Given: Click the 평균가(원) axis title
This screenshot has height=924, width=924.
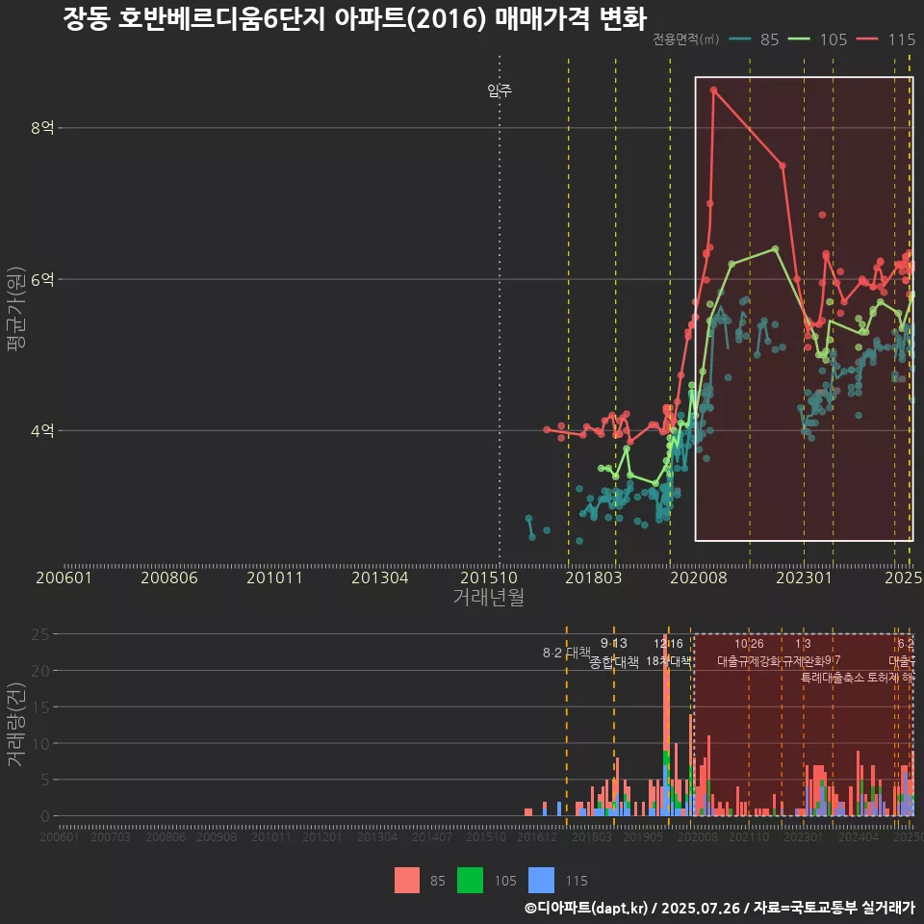Looking at the screenshot, I should click(16, 309).
